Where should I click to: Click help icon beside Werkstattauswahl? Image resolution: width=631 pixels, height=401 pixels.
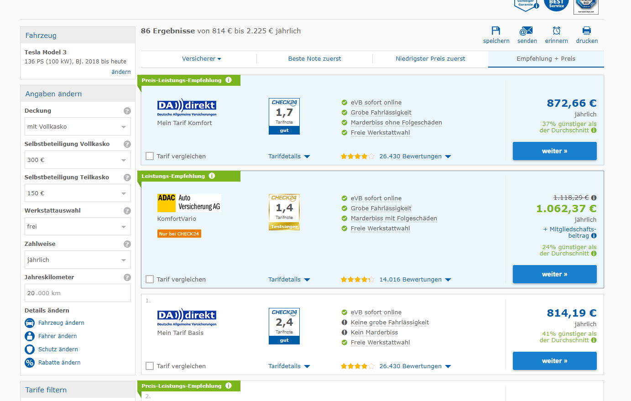pos(127,211)
